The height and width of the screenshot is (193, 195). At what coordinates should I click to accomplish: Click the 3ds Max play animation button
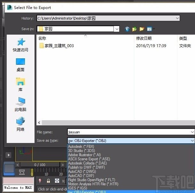[x=8, y=155]
